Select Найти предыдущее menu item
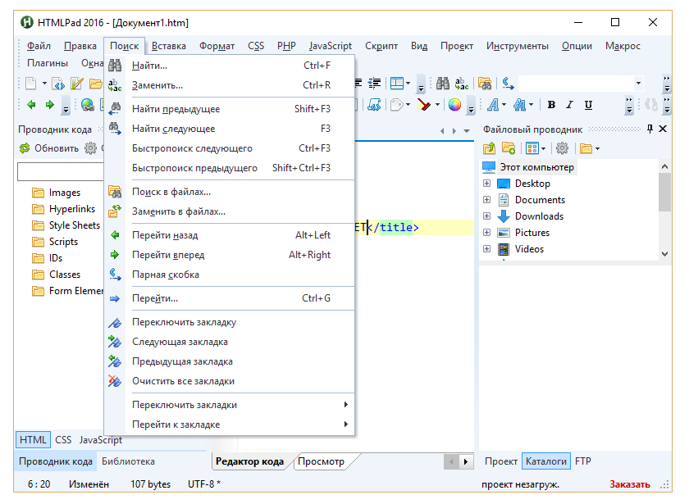 click(x=229, y=109)
